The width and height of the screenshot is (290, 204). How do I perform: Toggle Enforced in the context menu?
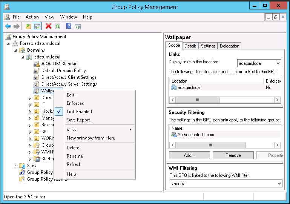[75, 103]
